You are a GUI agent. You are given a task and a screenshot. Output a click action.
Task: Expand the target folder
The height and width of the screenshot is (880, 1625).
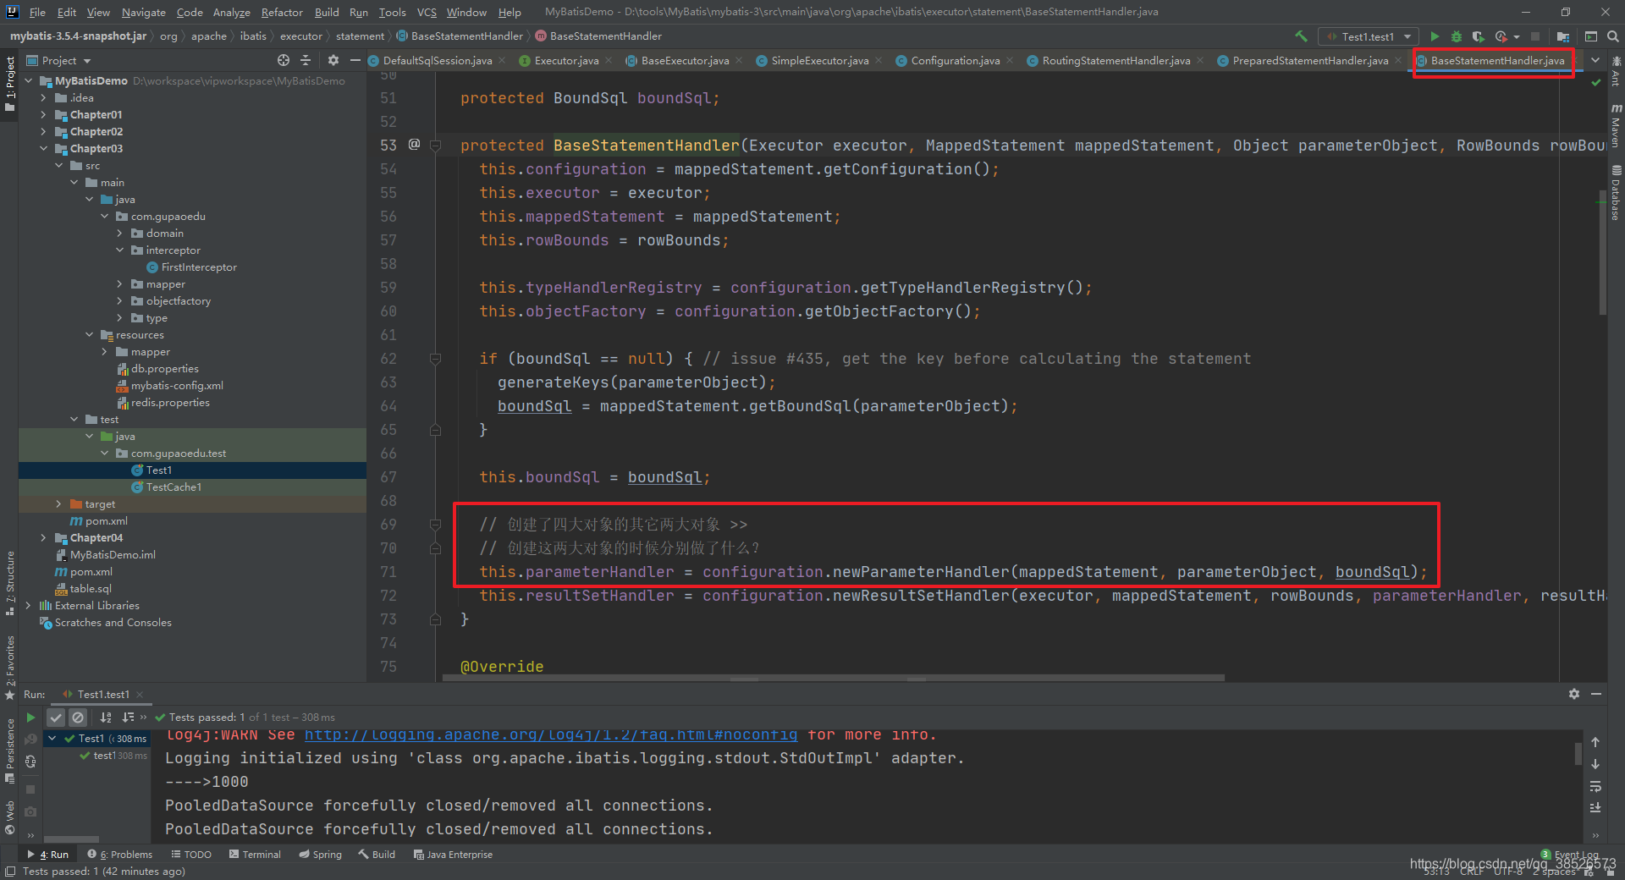pos(58,503)
